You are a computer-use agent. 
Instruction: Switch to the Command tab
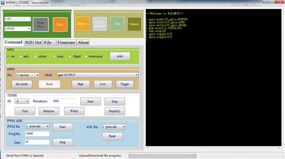pyautogui.click(x=13, y=42)
